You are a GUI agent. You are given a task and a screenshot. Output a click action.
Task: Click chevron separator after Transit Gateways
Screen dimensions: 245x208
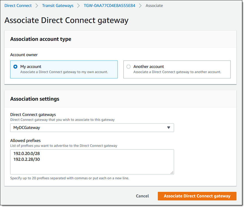point(78,5)
